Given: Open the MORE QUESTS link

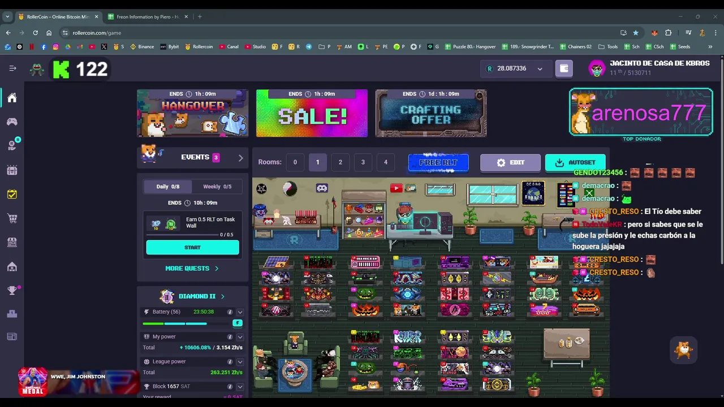Looking at the screenshot, I should [x=192, y=269].
